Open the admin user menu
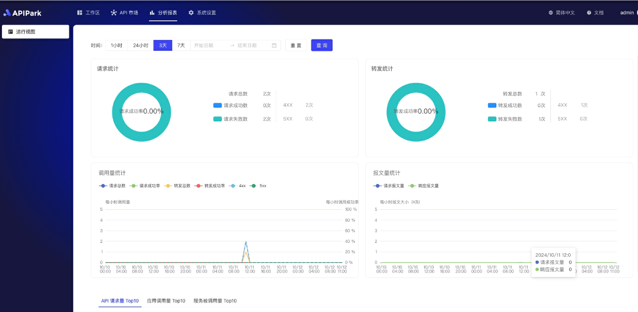The image size is (638, 312). tap(627, 13)
